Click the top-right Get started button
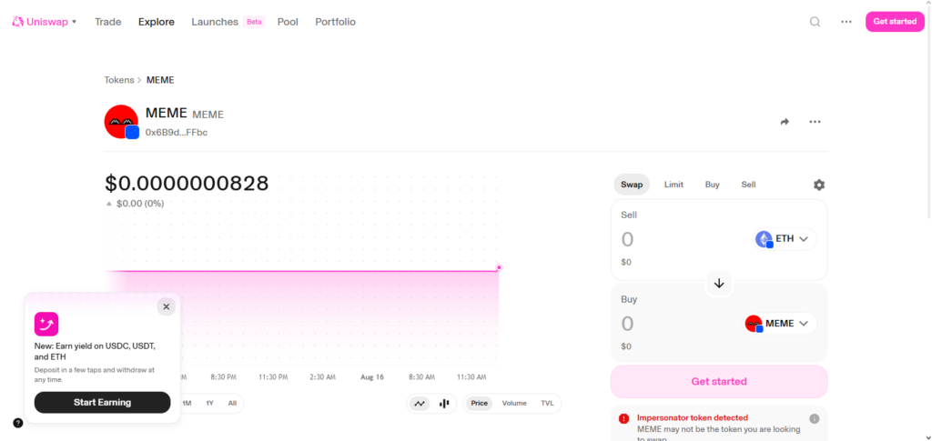Image resolution: width=932 pixels, height=441 pixels. pyautogui.click(x=895, y=21)
